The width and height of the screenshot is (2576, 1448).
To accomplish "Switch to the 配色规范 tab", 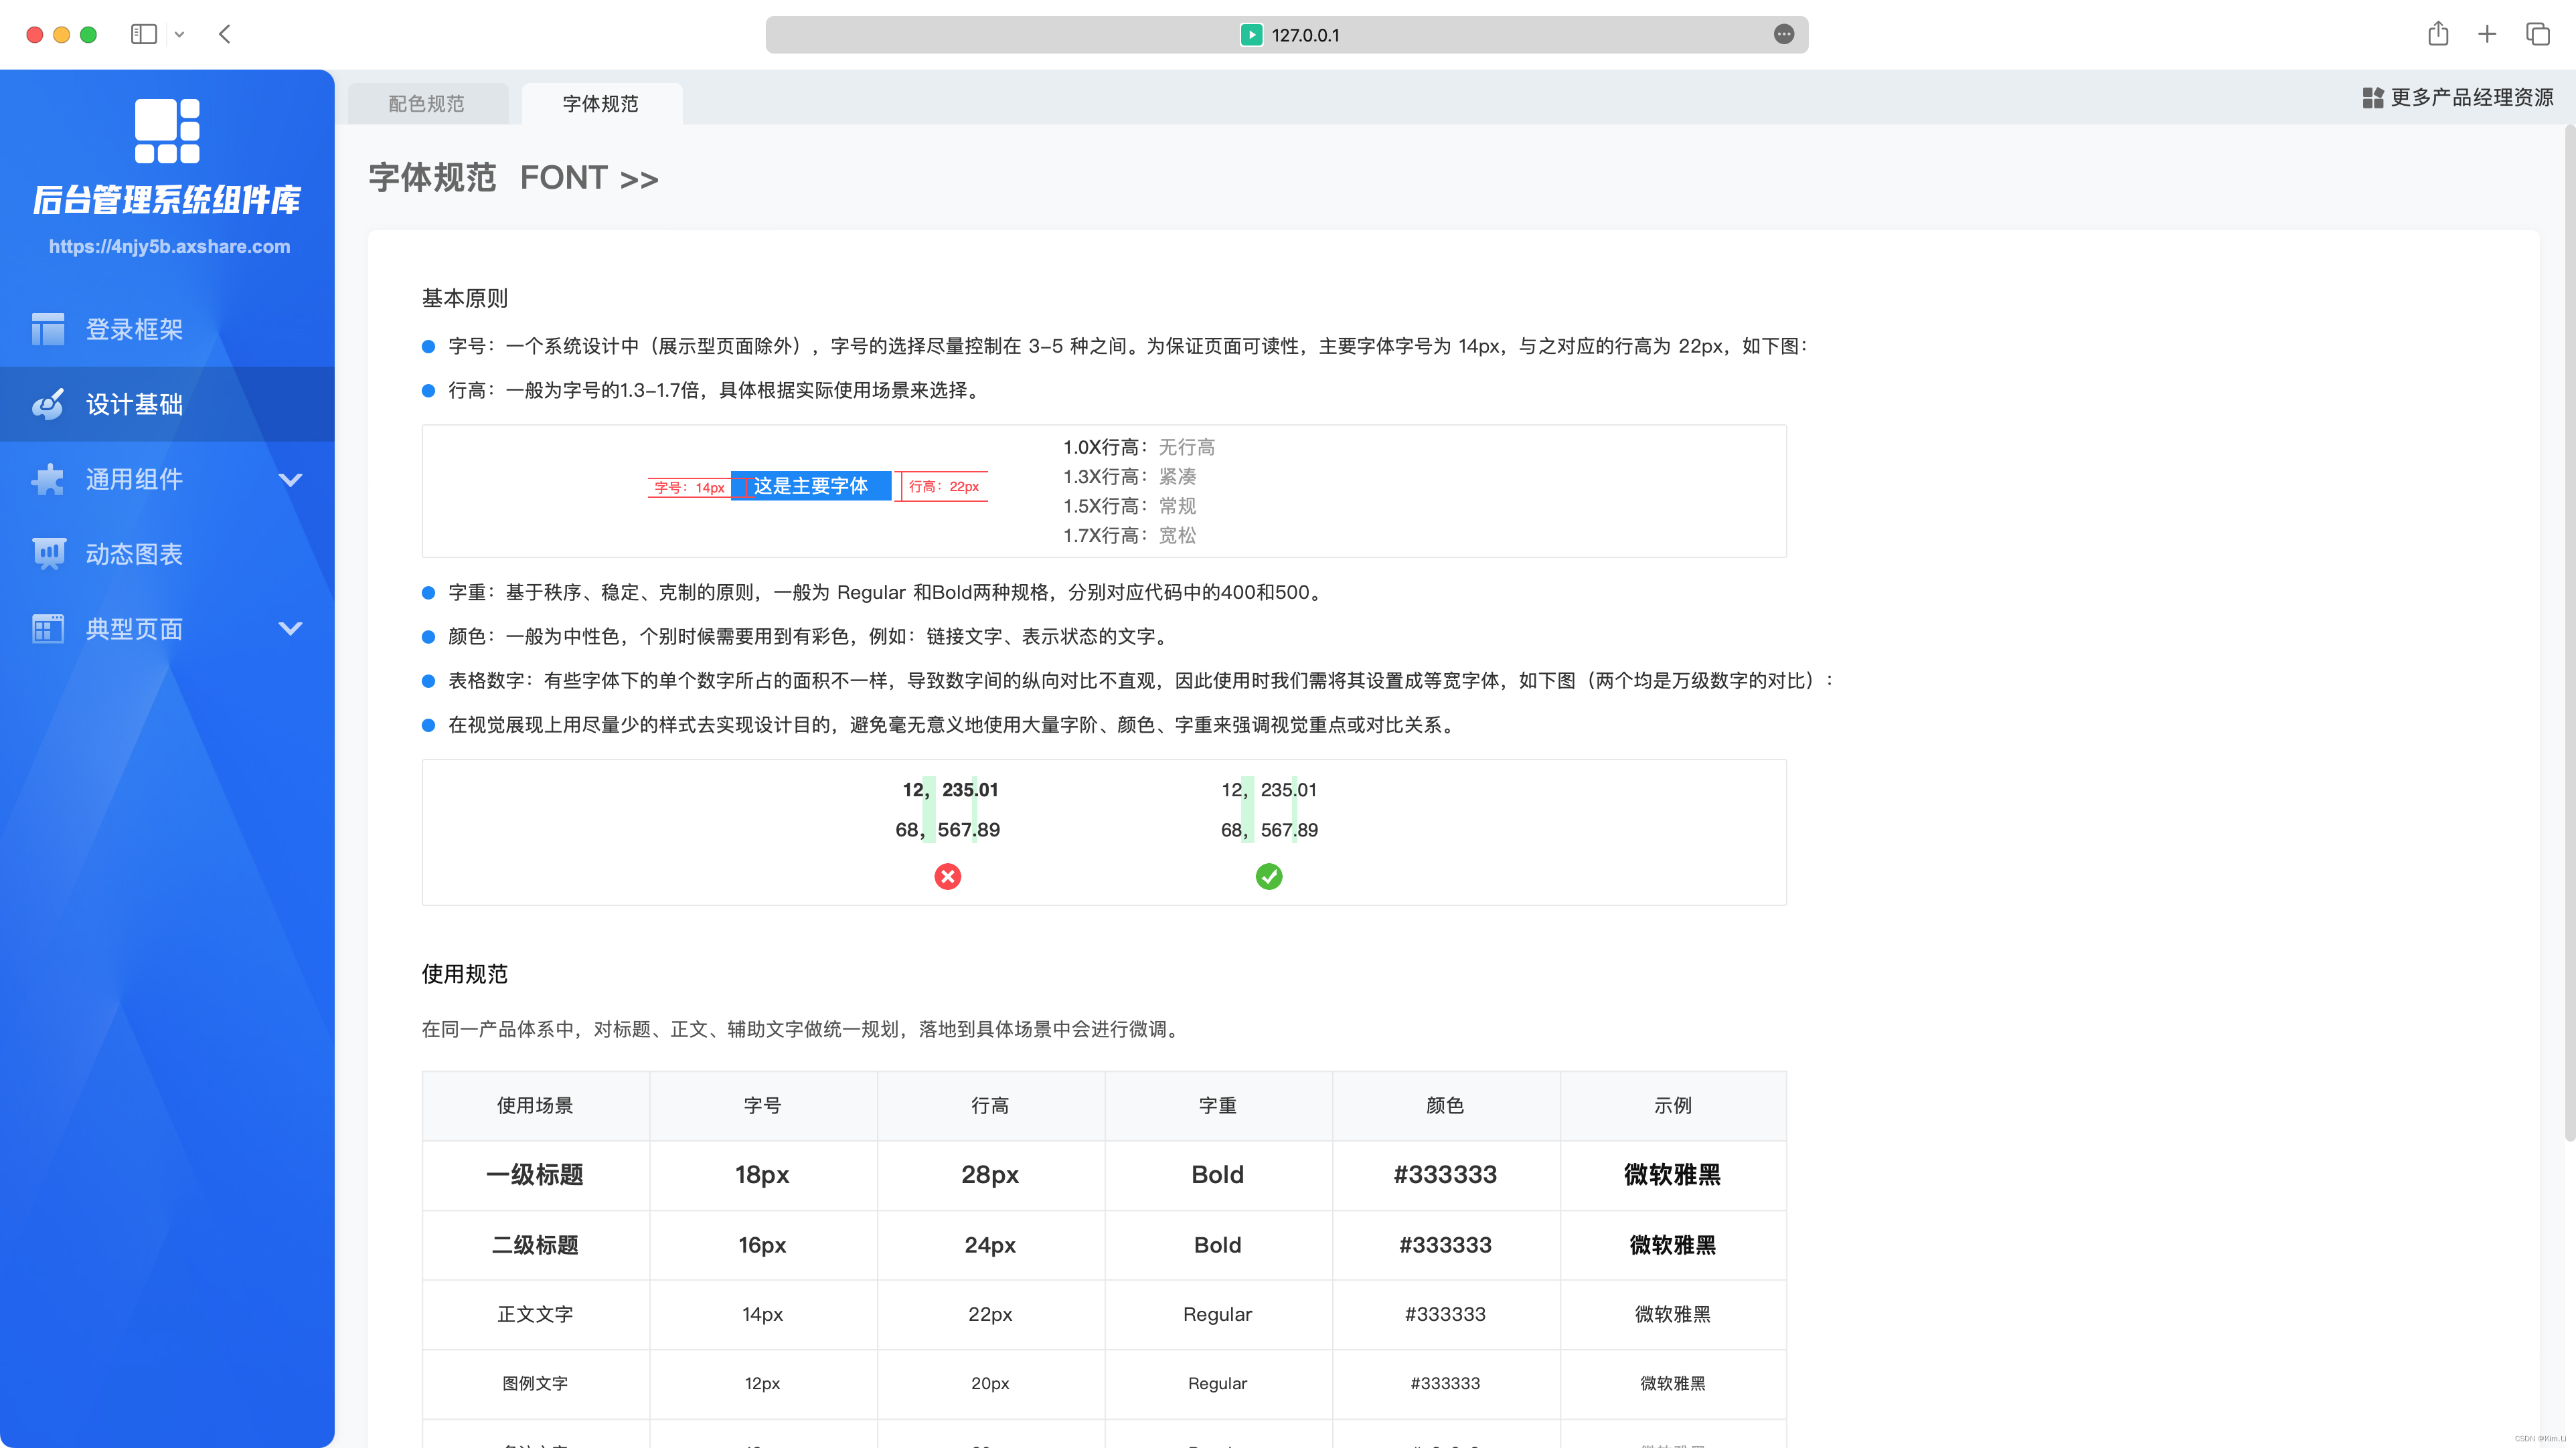I will pyautogui.click(x=427, y=104).
